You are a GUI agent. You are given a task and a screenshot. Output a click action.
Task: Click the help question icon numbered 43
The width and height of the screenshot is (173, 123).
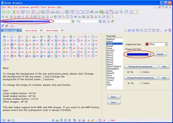(x=34, y=48)
